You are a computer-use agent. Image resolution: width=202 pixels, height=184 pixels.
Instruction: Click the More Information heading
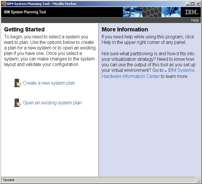[x=125, y=29]
